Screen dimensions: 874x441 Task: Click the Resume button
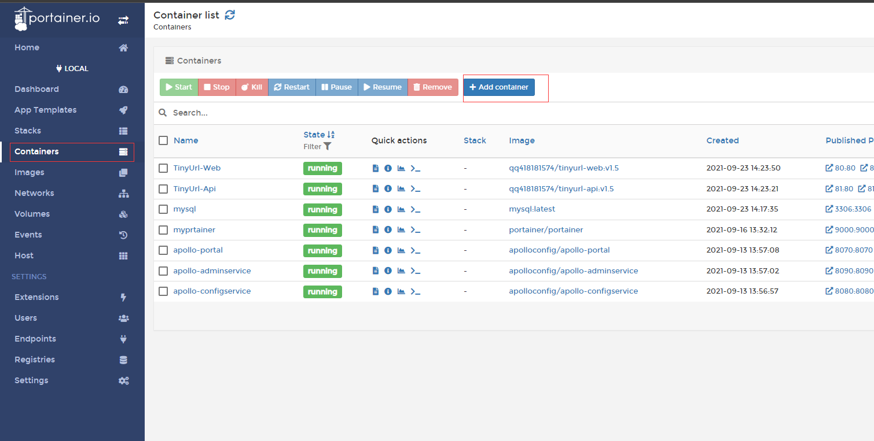383,87
